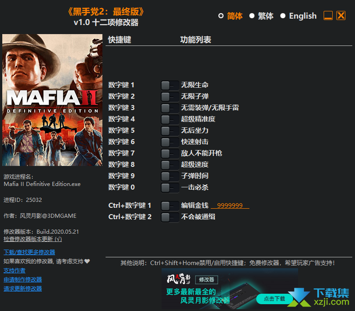Click the 快捷键 column header
Screen dimensions: 355x311
(x=120, y=40)
